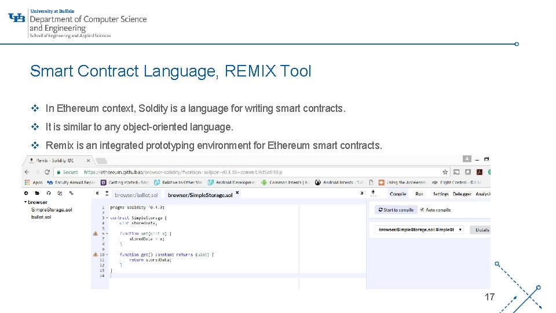
Task: Open SimpleStorage.sol in file tree
Action: click(x=52, y=210)
